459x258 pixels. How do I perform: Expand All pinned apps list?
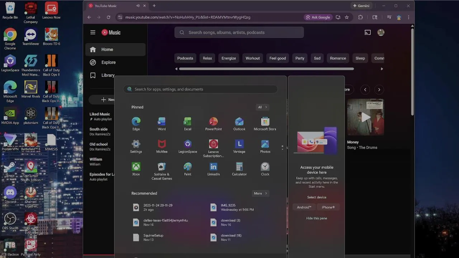(262, 107)
